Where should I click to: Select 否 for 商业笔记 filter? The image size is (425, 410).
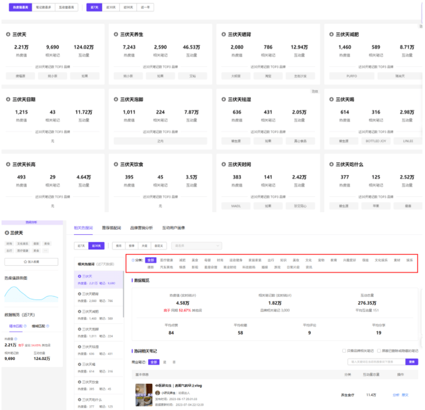pyautogui.click(x=174, y=362)
